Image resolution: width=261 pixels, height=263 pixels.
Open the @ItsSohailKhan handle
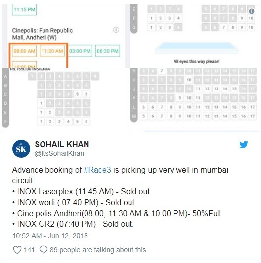pos(59,153)
